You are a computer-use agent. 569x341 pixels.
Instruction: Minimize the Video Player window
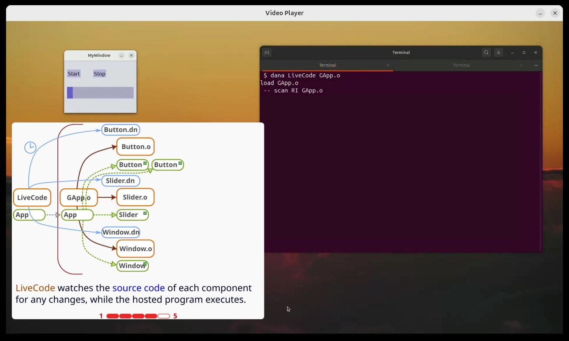(540, 13)
